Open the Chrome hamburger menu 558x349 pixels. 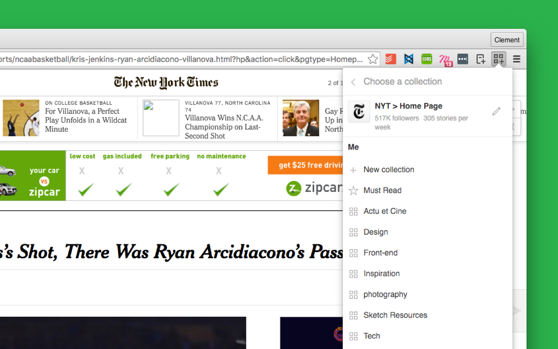[x=517, y=59]
